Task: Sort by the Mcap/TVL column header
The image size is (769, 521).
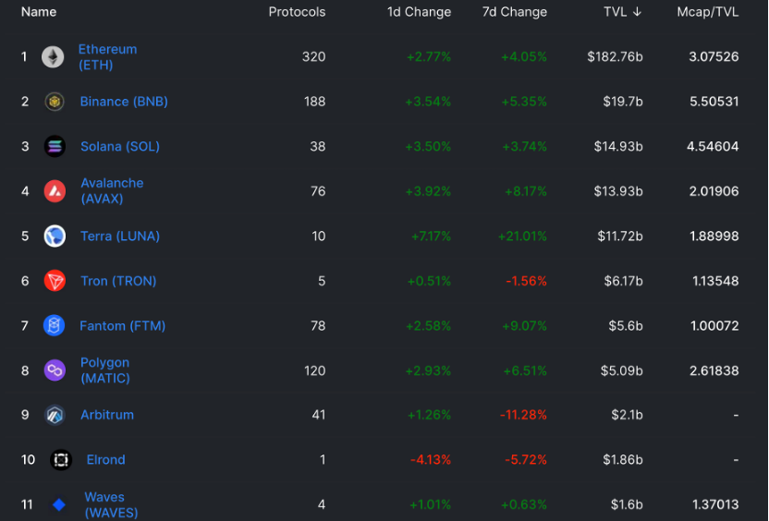Action: pos(707,12)
